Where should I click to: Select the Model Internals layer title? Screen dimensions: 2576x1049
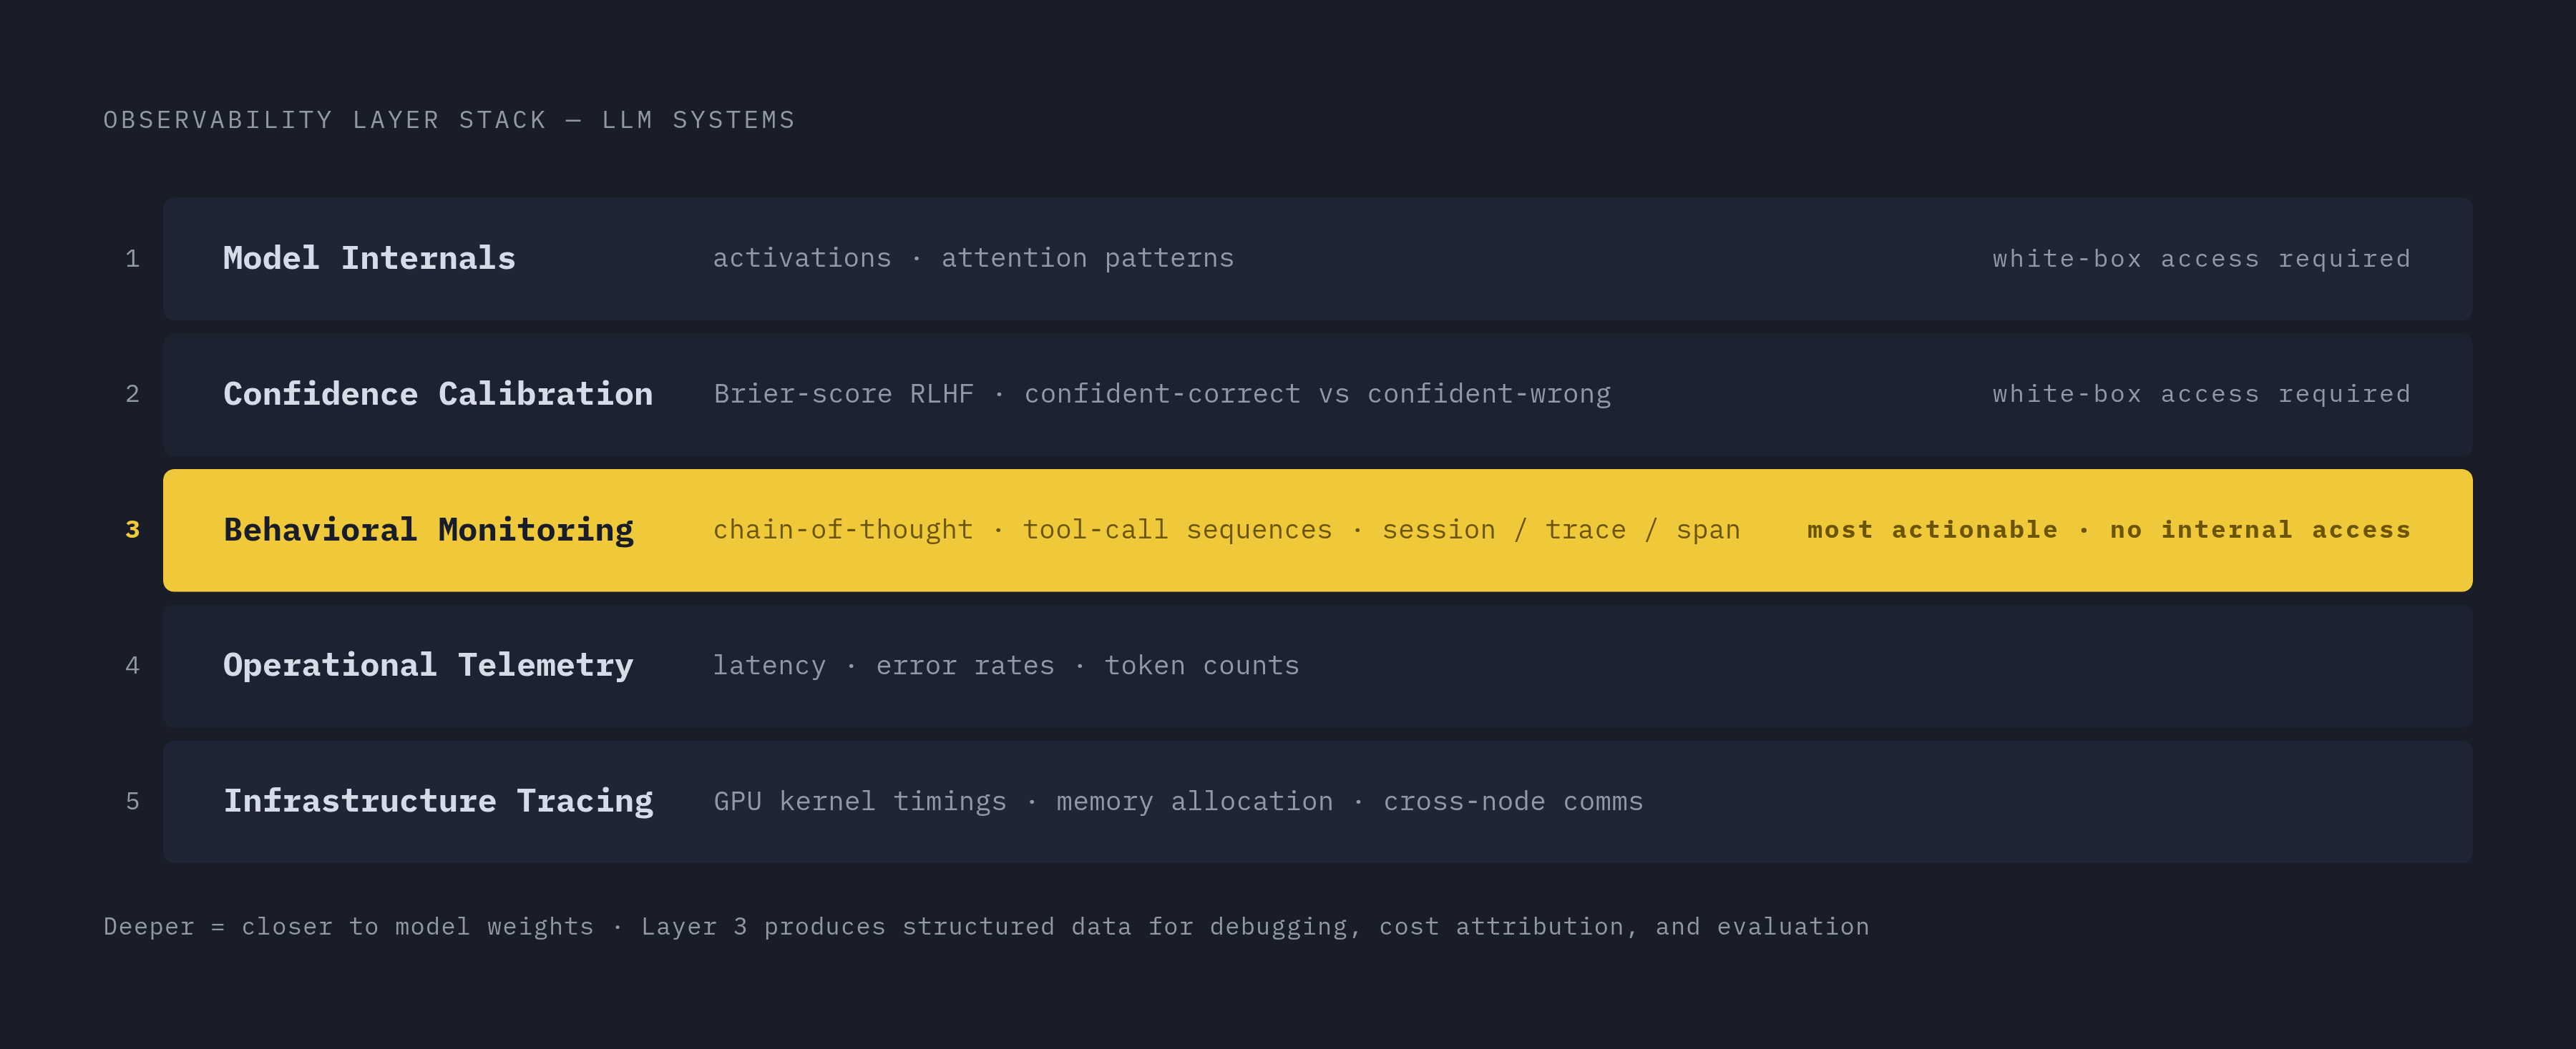click(369, 257)
